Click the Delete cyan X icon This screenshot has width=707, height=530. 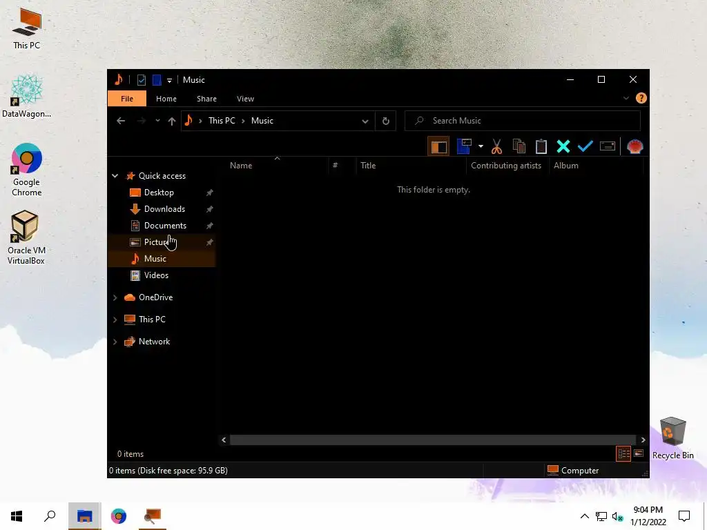[x=563, y=146]
